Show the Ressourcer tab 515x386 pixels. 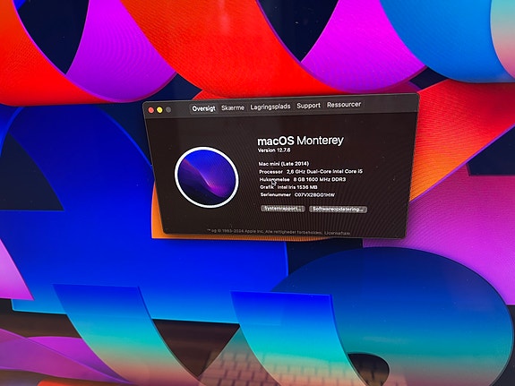pos(344,105)
